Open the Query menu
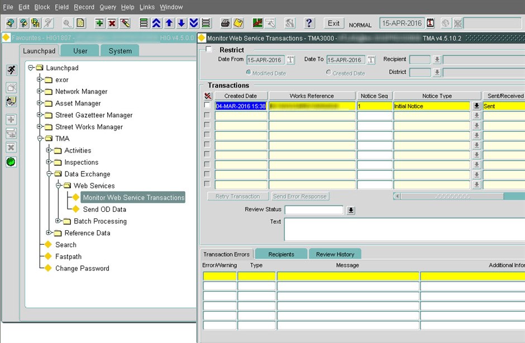This screenshot has width=525, height=343. coord(108,7)
